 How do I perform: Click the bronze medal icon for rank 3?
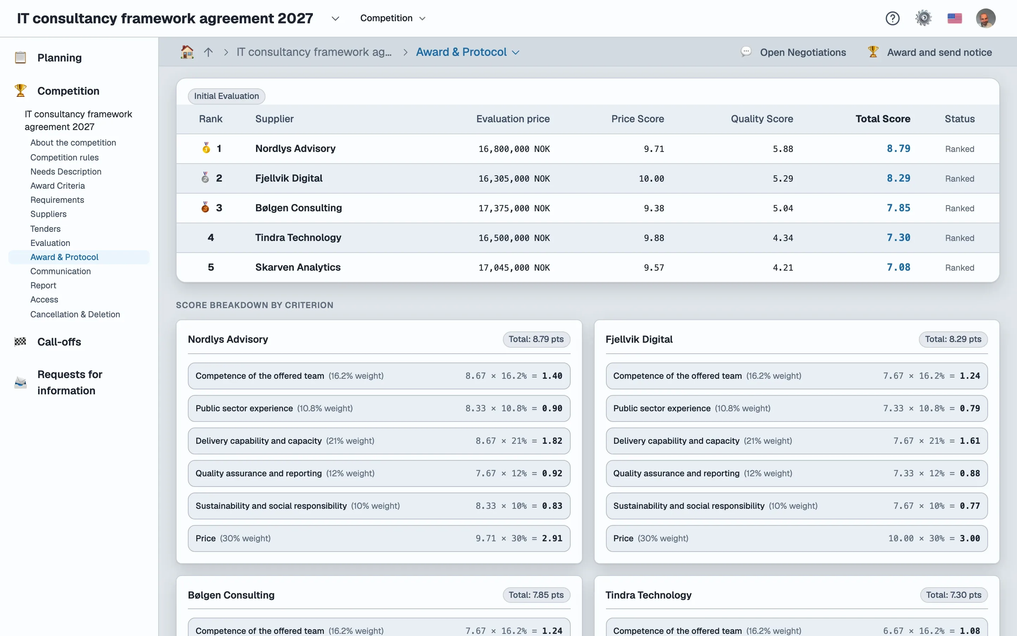coord(205,207)
